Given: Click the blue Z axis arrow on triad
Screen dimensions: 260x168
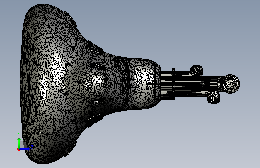Looking at the screenshot, I should pyautogui.click(x=25, y=149).
